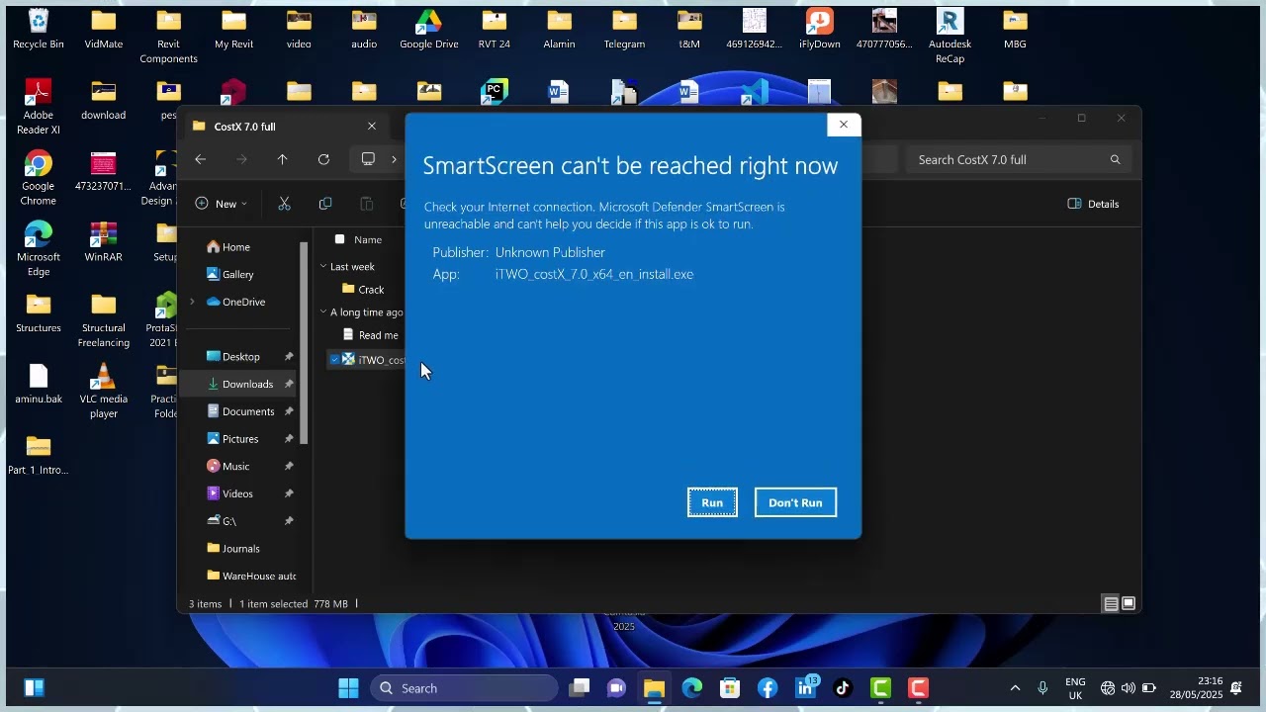This screenshot has width=1266, height=712.
Task: Go up one folder level in Explorer
Action: [x=283, y=159]
